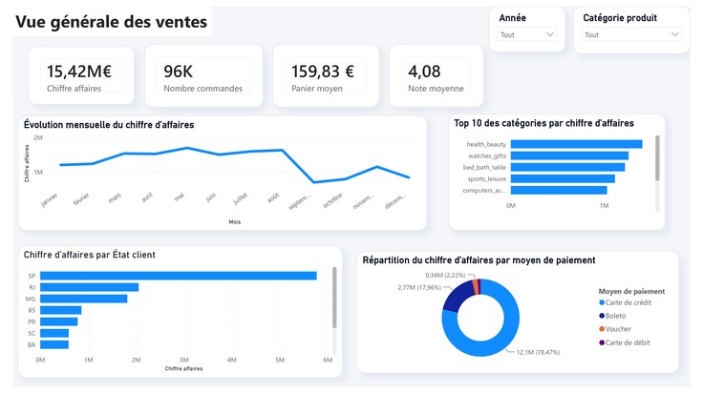This screenshot has width=703, height=393.
Task: Click the bed_bath_table category bar
Action: pyautogui.click(x=567, y=167)
